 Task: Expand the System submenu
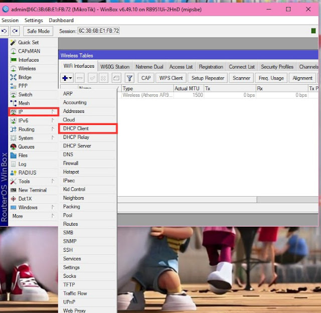pyautogui.click(x=33, y=138)
